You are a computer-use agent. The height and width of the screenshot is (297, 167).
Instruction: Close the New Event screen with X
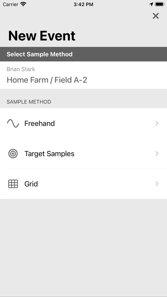coord(155,16)
